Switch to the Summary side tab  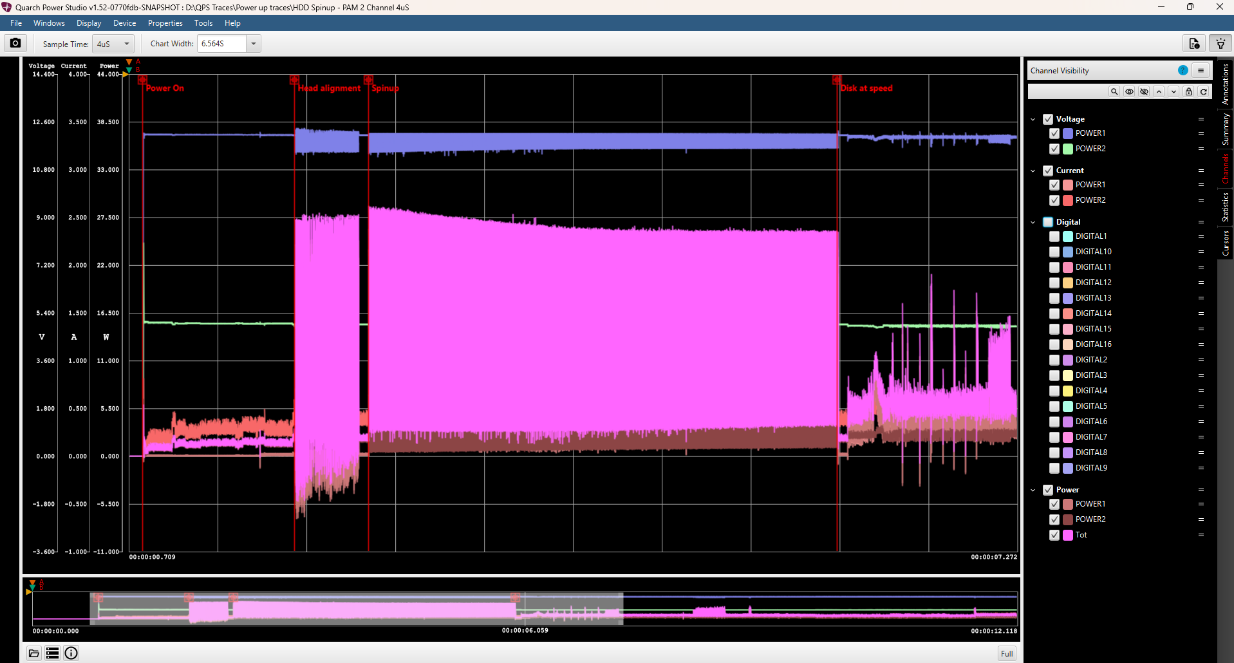(x=1225, y=129)
